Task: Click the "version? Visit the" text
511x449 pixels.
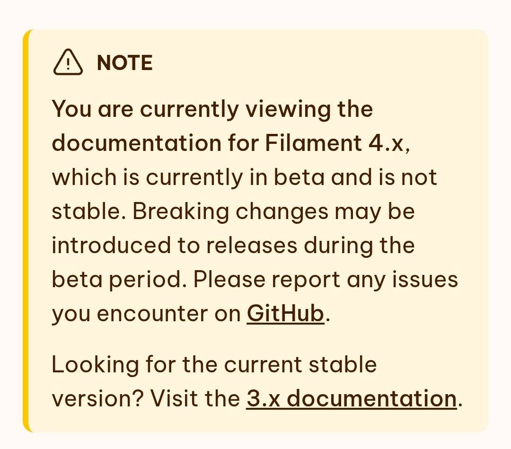Action: coord(146,398)
